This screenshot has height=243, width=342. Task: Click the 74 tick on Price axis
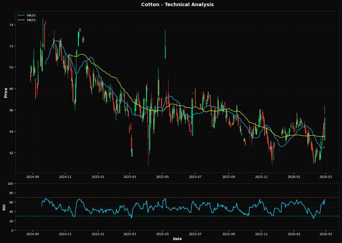[x=12, y=25]
